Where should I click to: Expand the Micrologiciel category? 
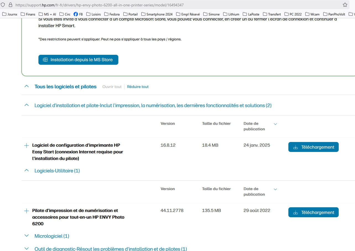tap(27, 236)
